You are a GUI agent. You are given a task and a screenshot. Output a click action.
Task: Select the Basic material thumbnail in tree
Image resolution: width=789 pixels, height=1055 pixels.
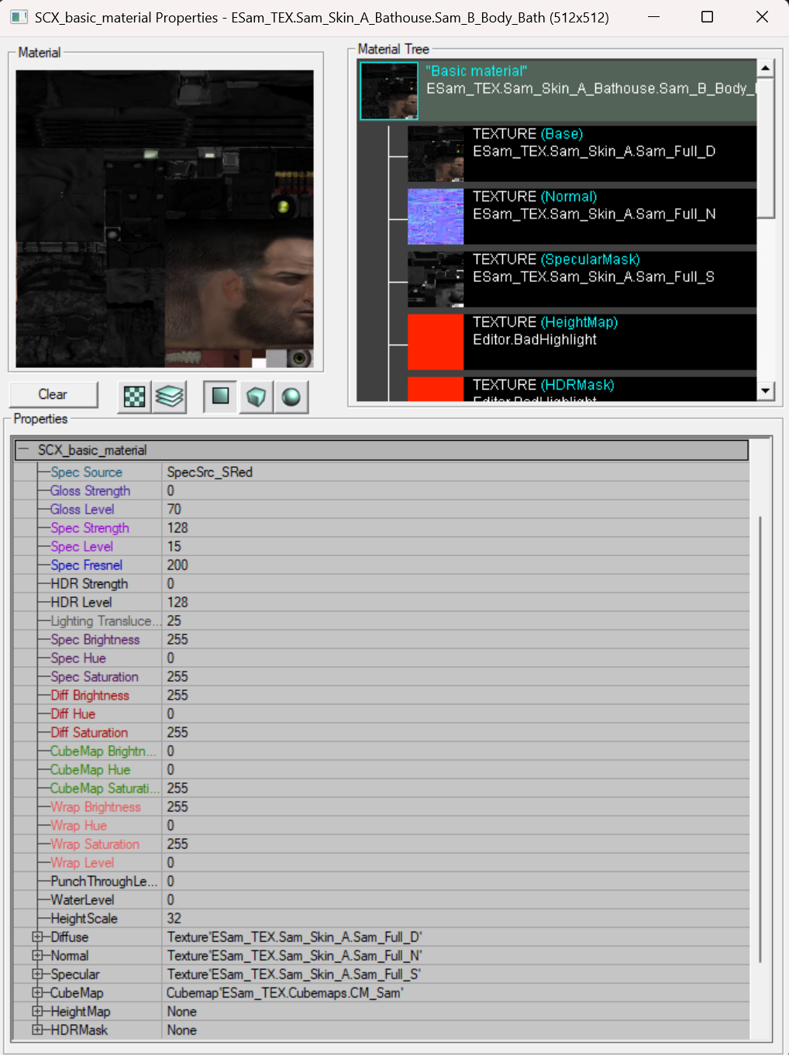click(389, 91)
